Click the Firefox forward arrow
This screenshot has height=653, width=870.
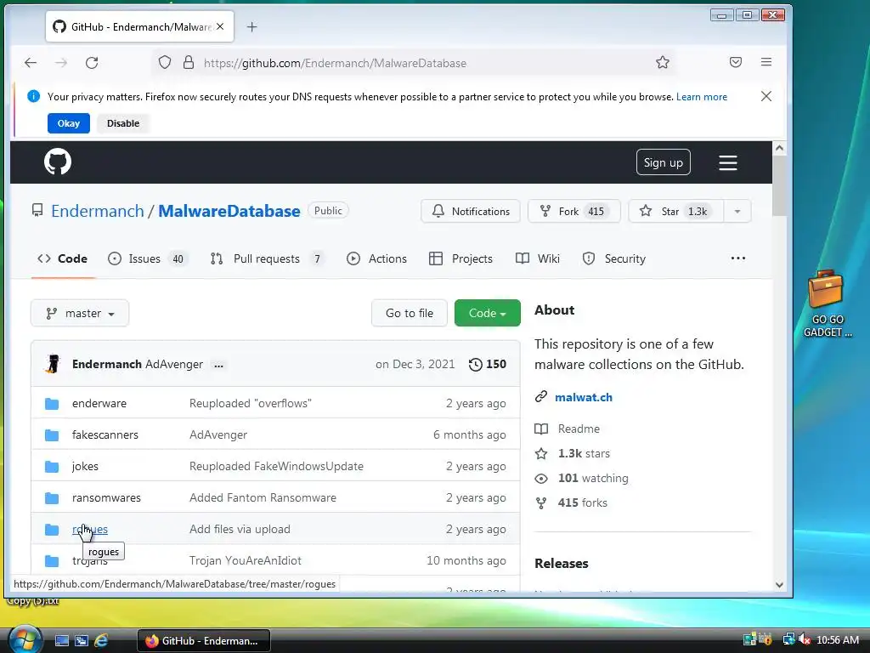pyautogui.click(x=61, y=63)
